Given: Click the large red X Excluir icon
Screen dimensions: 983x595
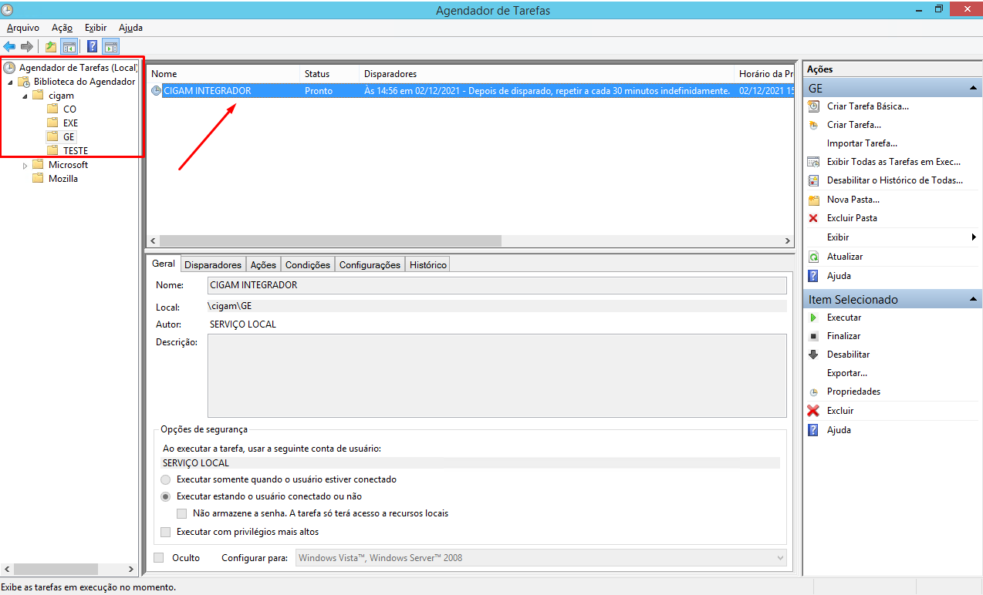Looking at the screenshot, I should tap(813, 411).
